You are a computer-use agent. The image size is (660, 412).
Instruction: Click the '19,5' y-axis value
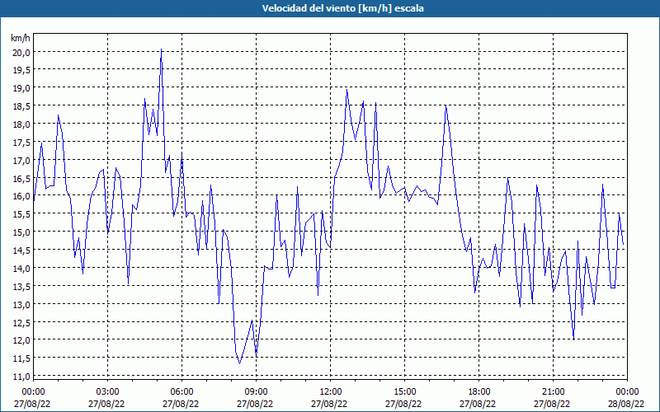point(21,70)
